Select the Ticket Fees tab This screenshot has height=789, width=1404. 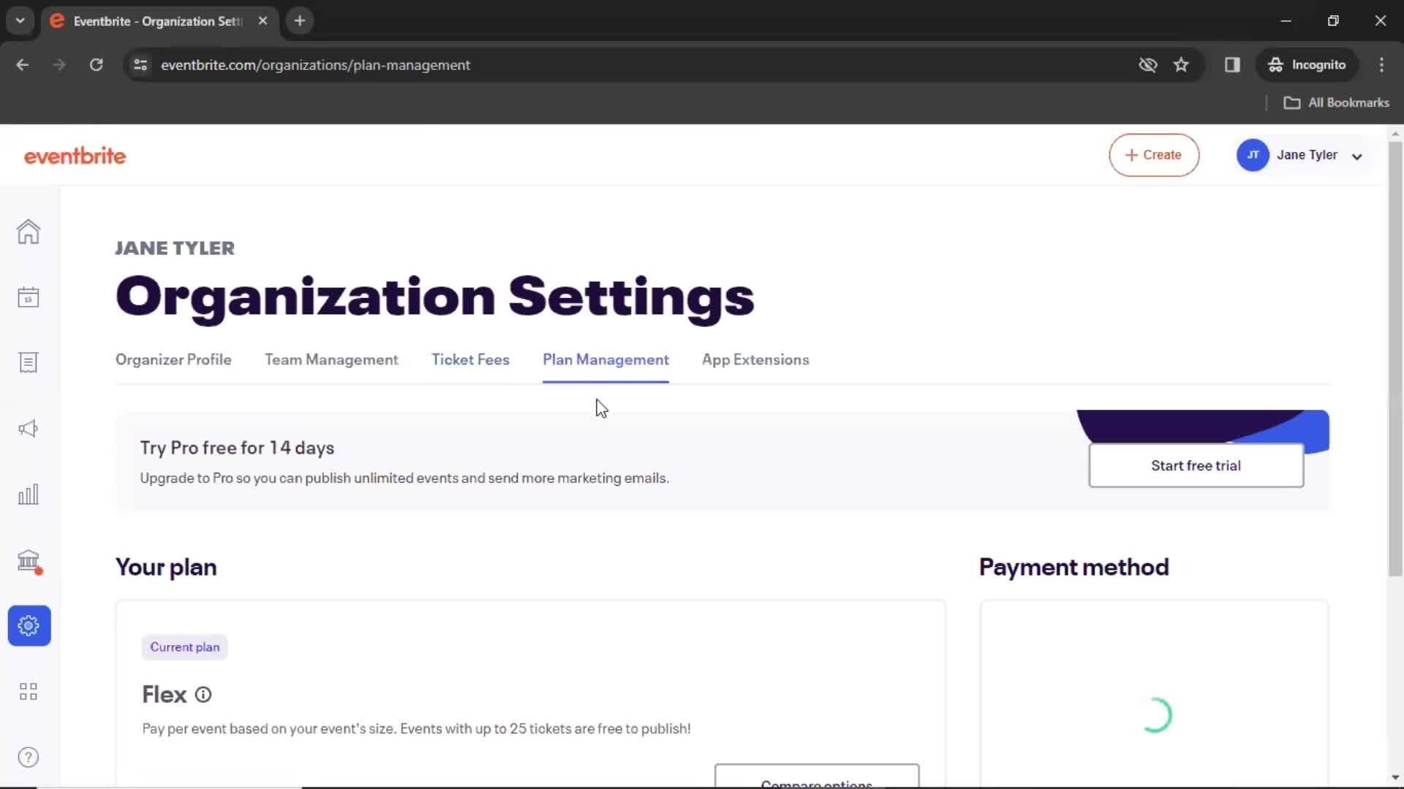point(471,359)
